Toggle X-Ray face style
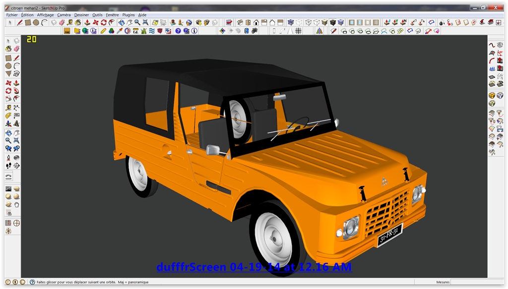Screen dimensions: 508x289 click(291, 22)
